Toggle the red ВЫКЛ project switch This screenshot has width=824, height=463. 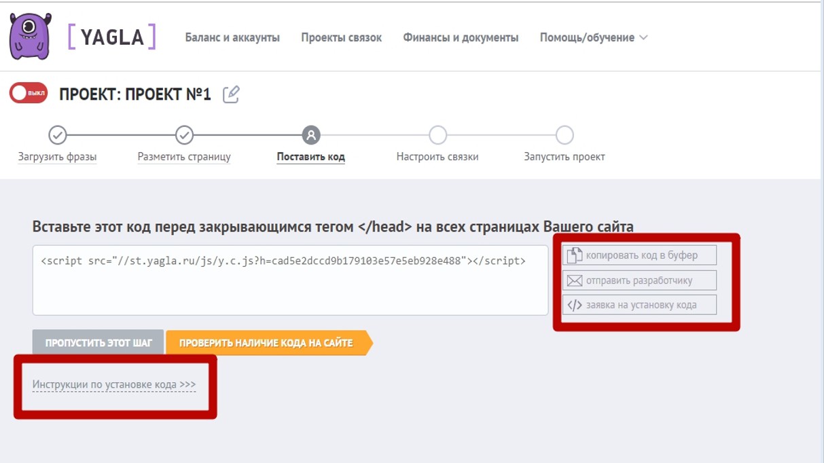(x=29, y=93)
